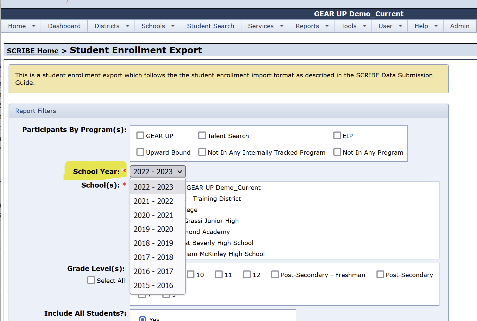Select 2017 - 2018 school year

tap(157, 257)
